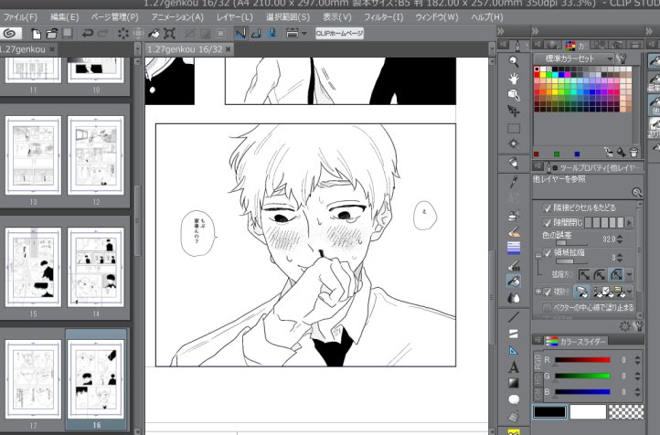Open the command bar display dropdown arrow

click(304, 33)
